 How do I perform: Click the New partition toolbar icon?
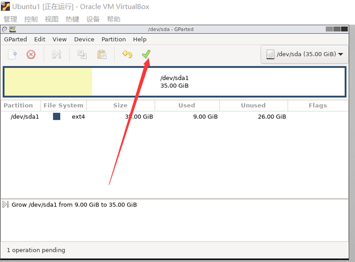pyautogui.click(x=12, y=54)
